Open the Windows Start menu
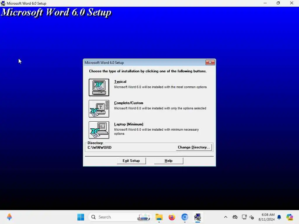This screenshot has width=299, height=224. 81,217
